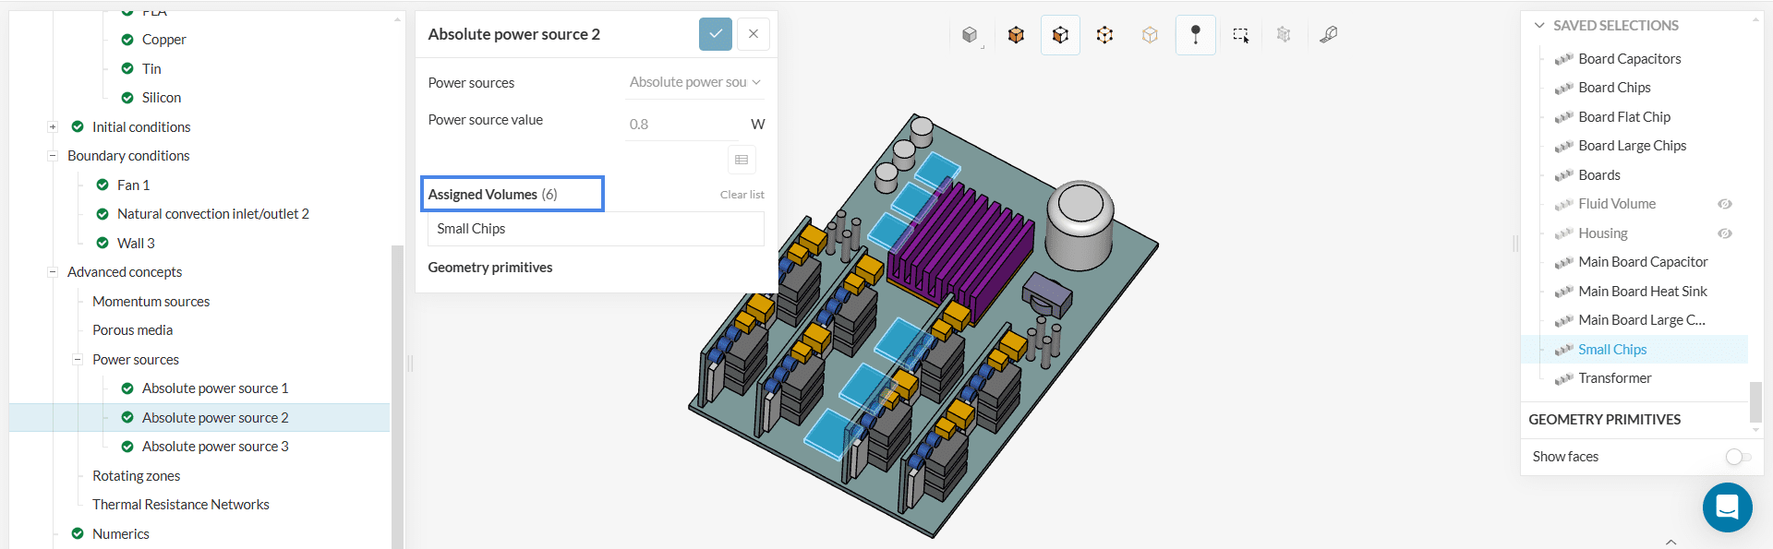Collapse the Saved Selections panel
The height and width of the screenshot is (549, 1773).
[1539, 26]
